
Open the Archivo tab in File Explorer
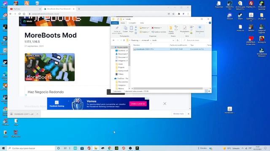point(115,23)
